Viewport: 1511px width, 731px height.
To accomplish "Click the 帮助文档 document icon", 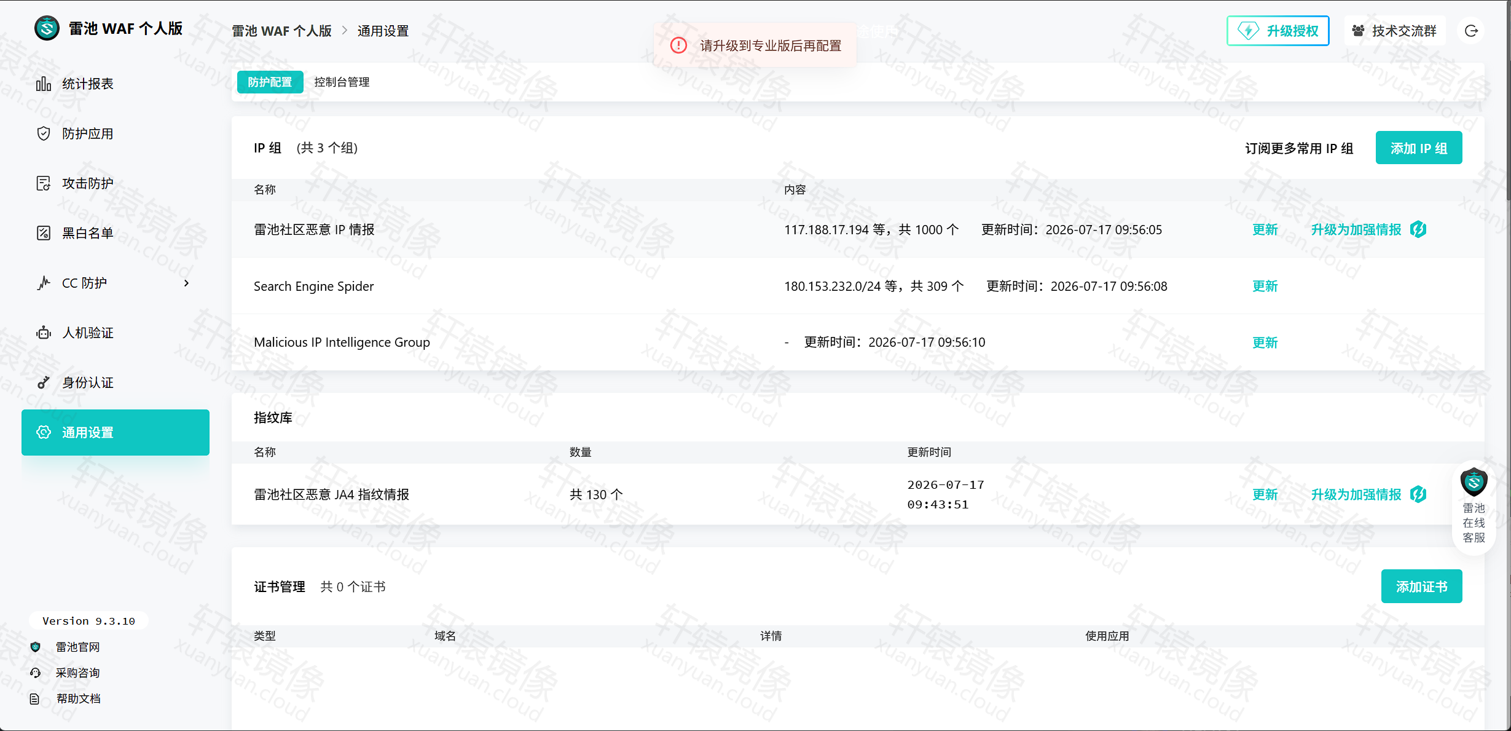I will click(35, 698).
